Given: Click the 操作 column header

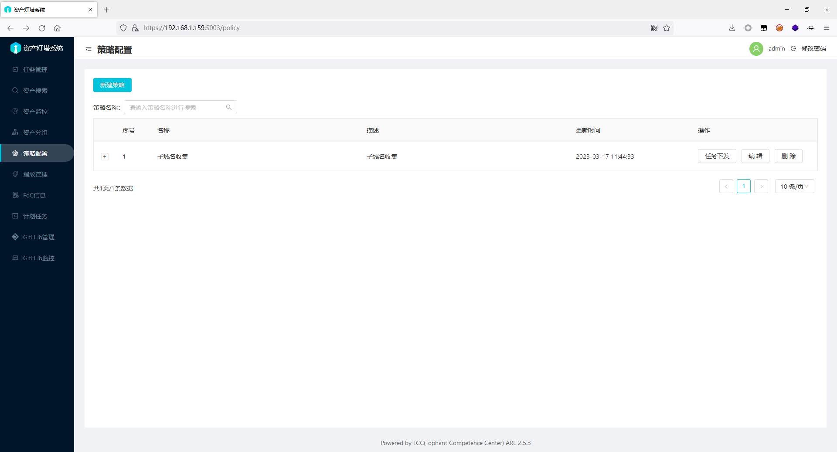Looking at the screenshot, I should pos(704,130).
